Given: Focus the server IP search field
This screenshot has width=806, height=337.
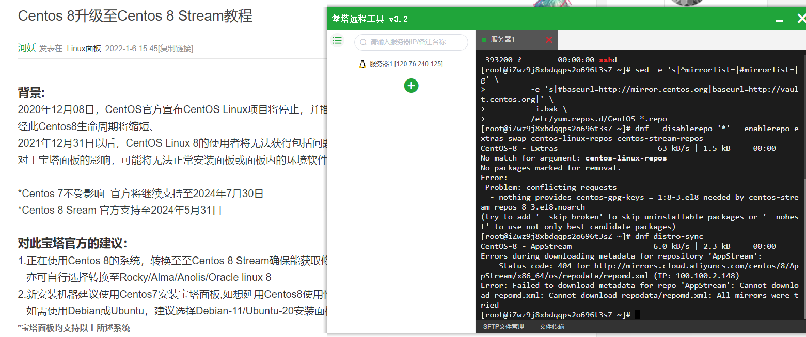Looking at the screenshot, I should point(411,42).
